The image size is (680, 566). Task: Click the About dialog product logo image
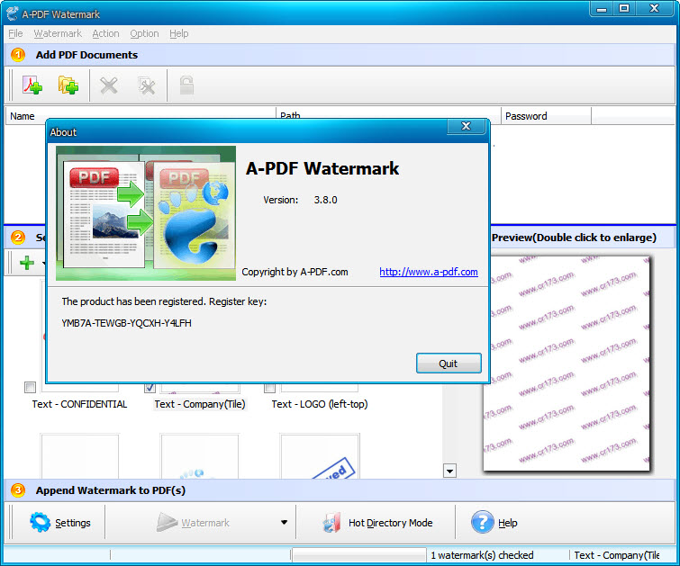(146, 213)
